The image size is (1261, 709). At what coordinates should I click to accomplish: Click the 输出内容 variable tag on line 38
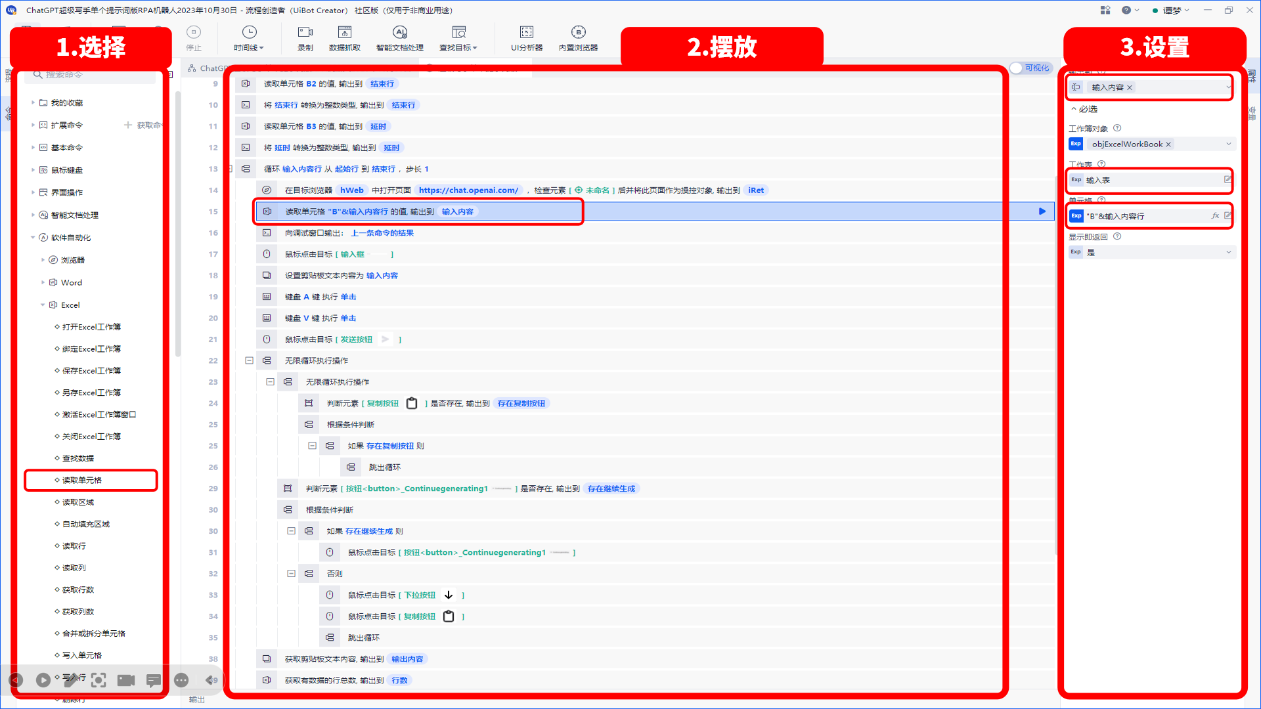point(407,659)
